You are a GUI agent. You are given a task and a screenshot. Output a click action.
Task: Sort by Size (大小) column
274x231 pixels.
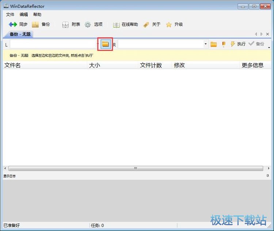(113, 65)
